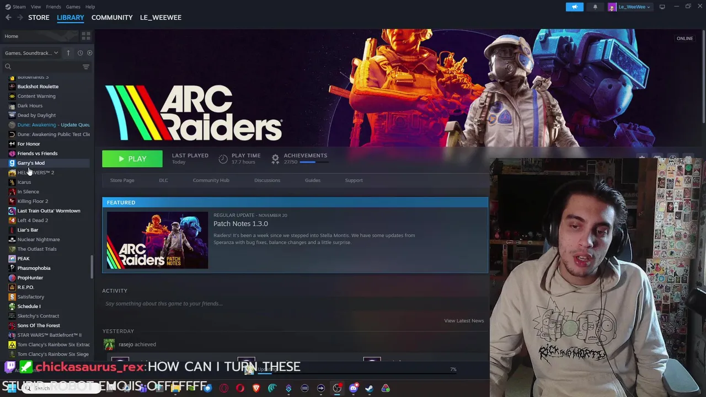Open the Brave browser taskbar icon

click(x=256, y=388)
